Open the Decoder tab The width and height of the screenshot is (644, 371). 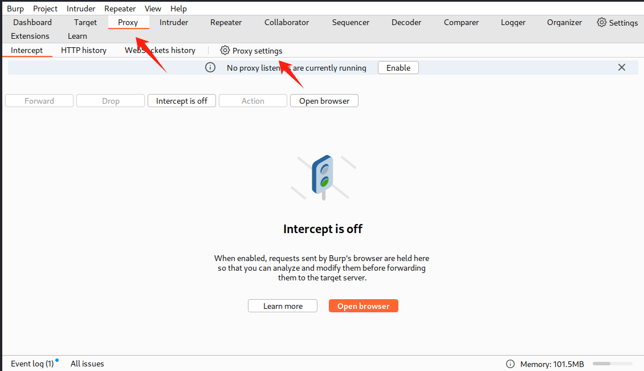tap(406, 22)
